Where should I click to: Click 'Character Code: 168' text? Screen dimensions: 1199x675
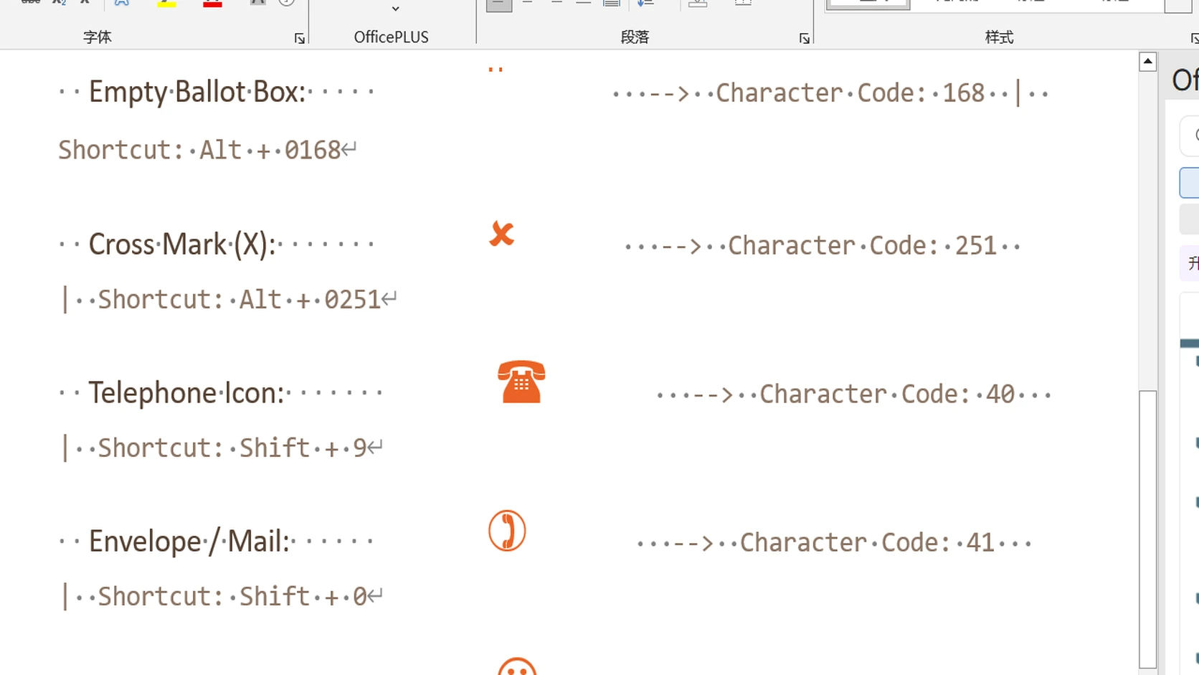850,93
